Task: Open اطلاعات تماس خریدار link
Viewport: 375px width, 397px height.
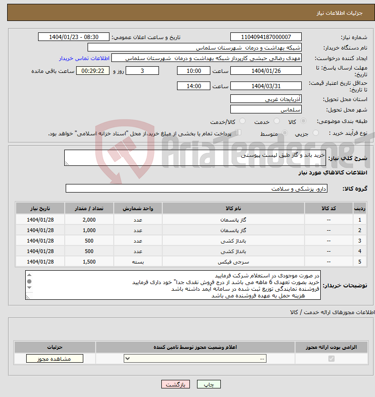Action: [x=84, y=58]
